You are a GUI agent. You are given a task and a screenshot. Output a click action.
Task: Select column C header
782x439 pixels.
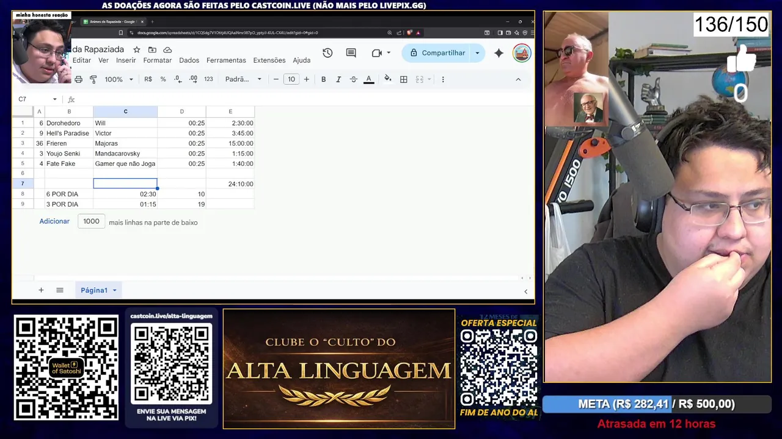tap(125, 112)
